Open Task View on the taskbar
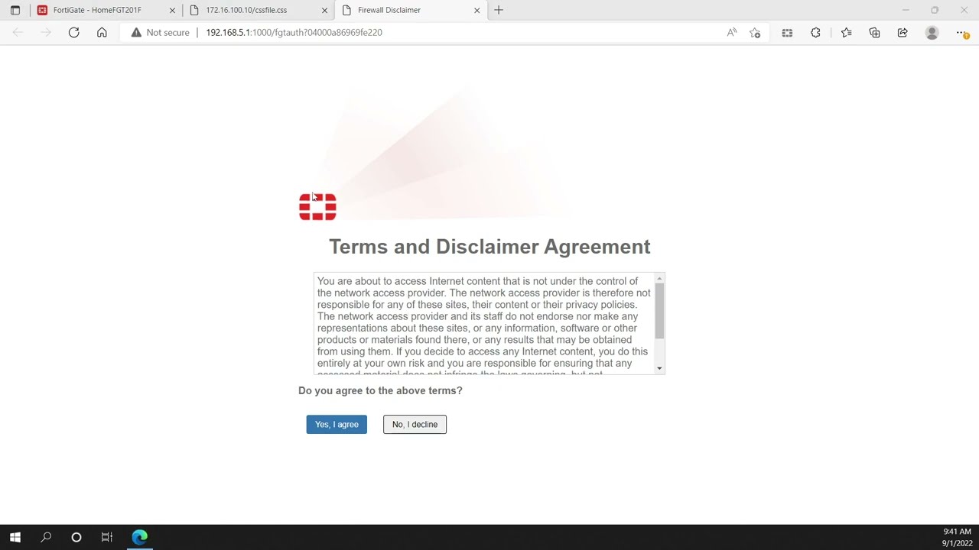The image size is (979, 550). pos(107,537)
